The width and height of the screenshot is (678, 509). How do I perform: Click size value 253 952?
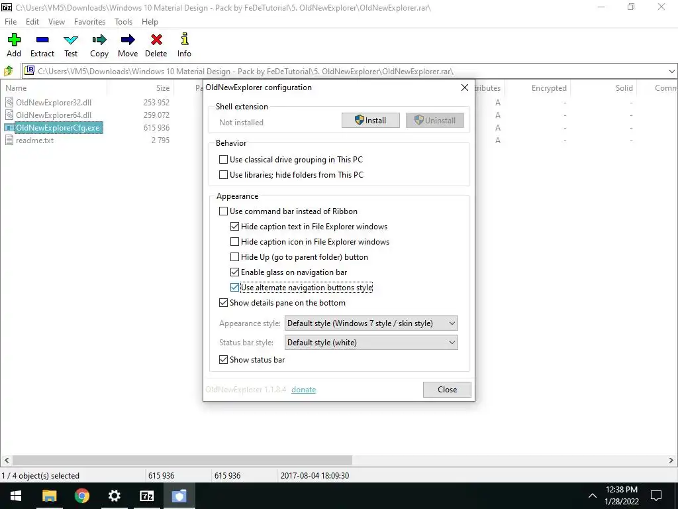coord(156,103)
